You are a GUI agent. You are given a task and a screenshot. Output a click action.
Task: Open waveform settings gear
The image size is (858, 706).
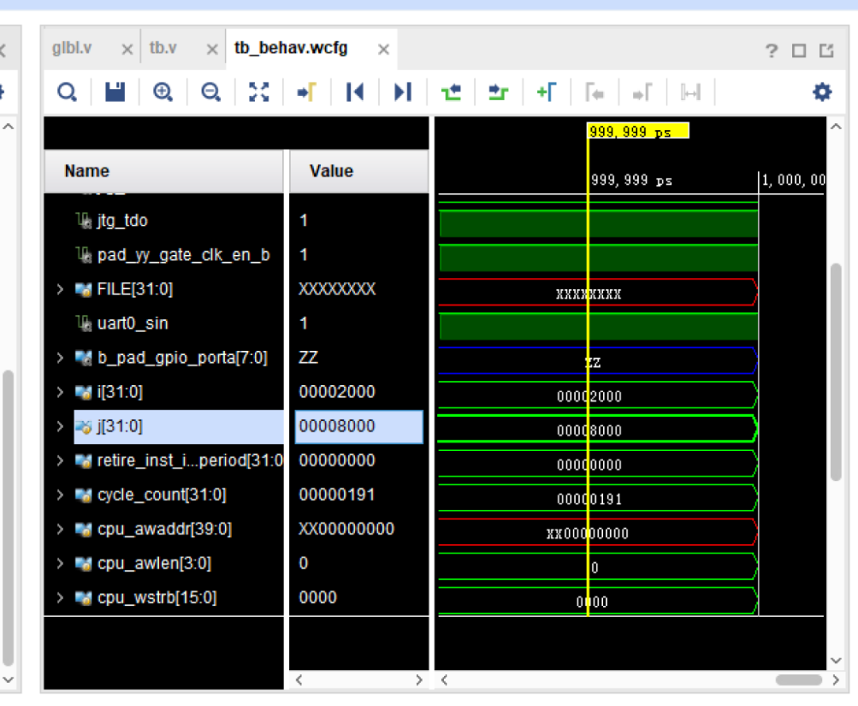coord(822,92)
